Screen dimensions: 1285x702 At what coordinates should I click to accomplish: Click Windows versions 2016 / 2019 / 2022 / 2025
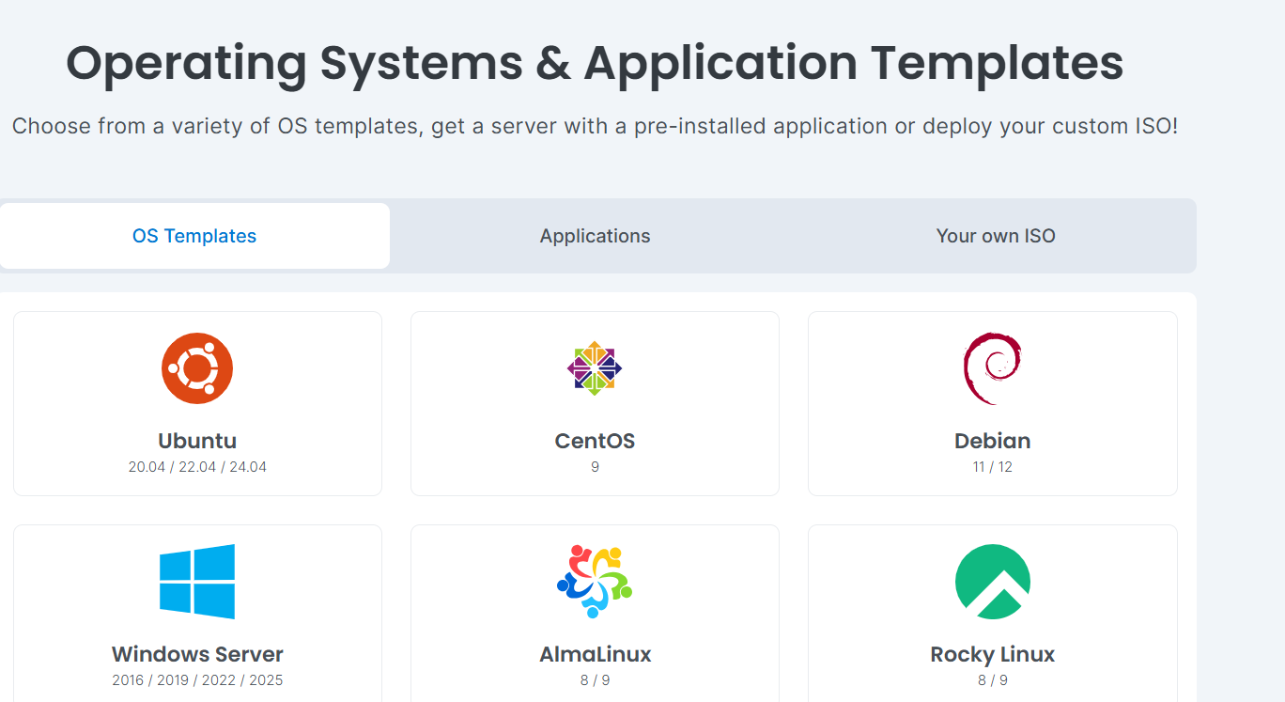[197, 680]
